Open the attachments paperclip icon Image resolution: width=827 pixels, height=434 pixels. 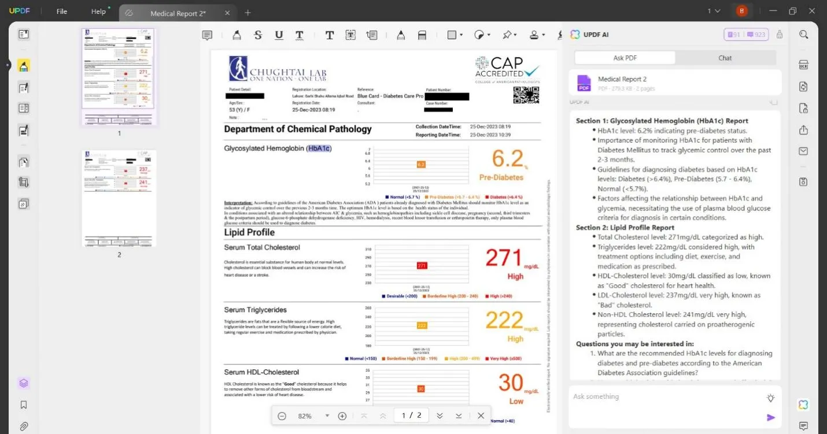[24, 426]
